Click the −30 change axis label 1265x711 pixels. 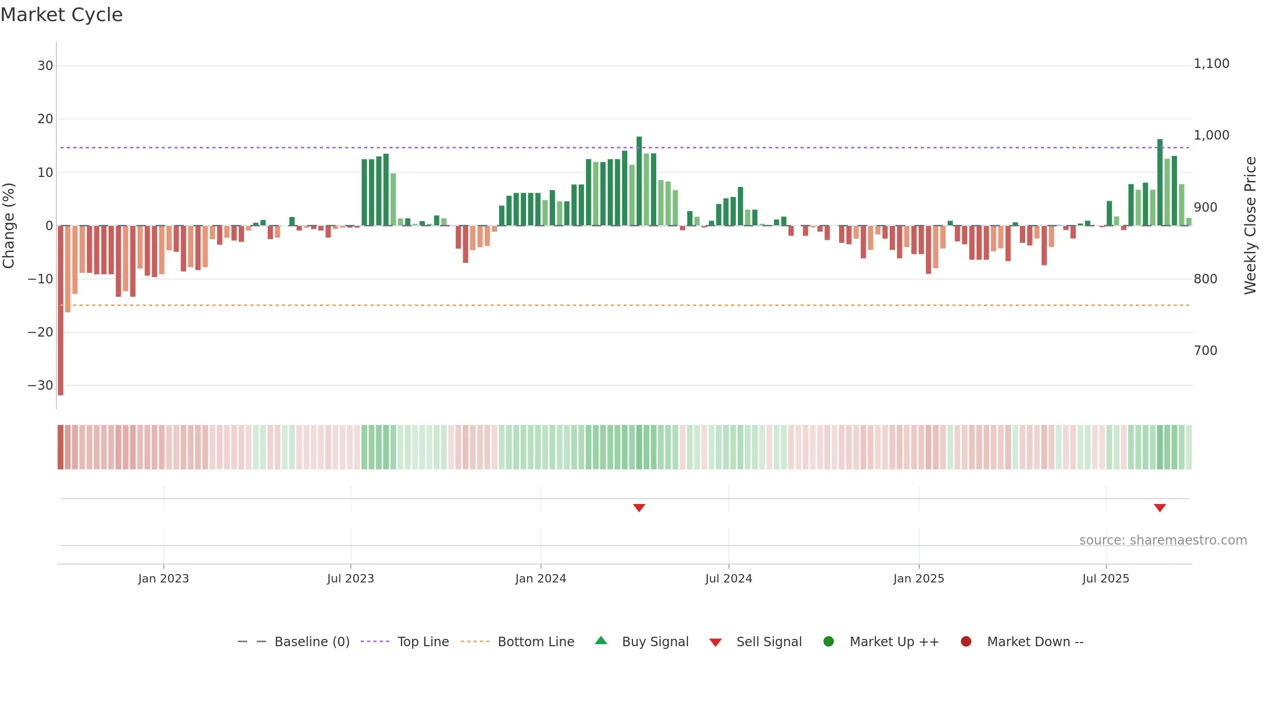pyautogui.click(x=41, y=386)
